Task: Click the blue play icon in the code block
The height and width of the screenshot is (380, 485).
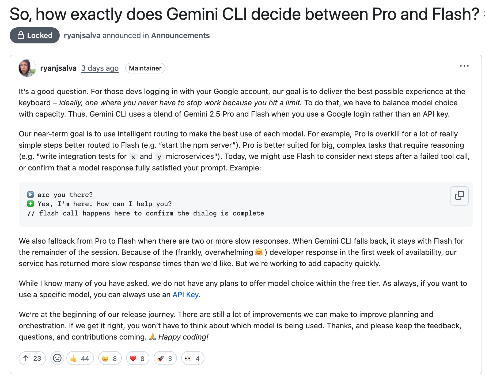Action: pos(31,194)
